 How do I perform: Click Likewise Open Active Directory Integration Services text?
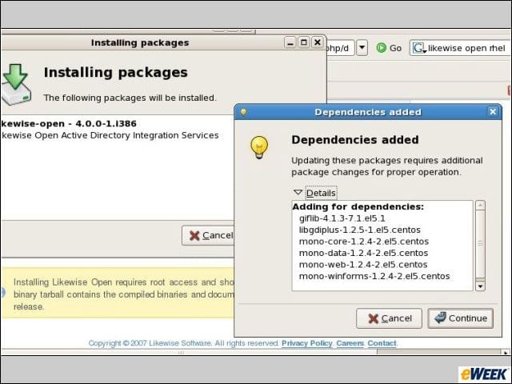point(110,135)
